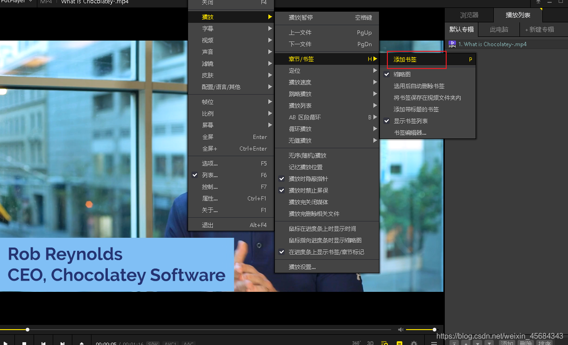Screen dimensions: 568x345
Task: Select 添加书签 menu entry
Action: [428, 60]
